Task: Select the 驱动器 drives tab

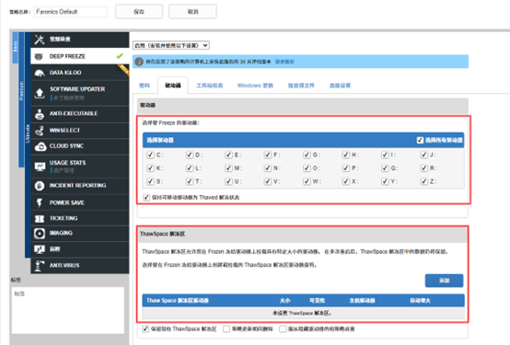Action: pyautogui.click(x=173, y=86)
